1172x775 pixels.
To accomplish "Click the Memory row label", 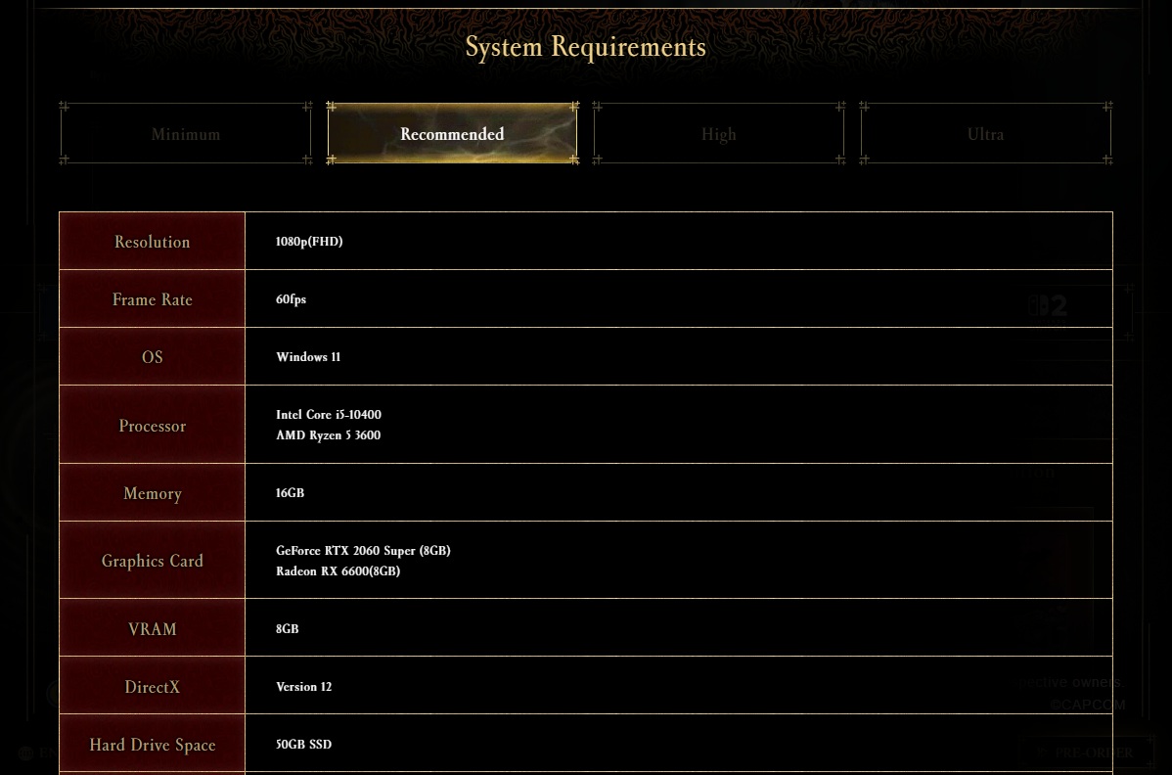I will [x=153, y=492].
